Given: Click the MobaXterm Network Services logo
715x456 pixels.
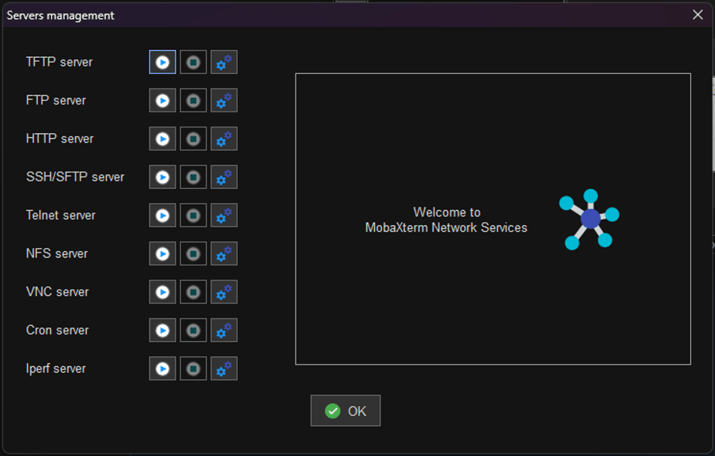Looking at the screenshot, I should [589, 219].
